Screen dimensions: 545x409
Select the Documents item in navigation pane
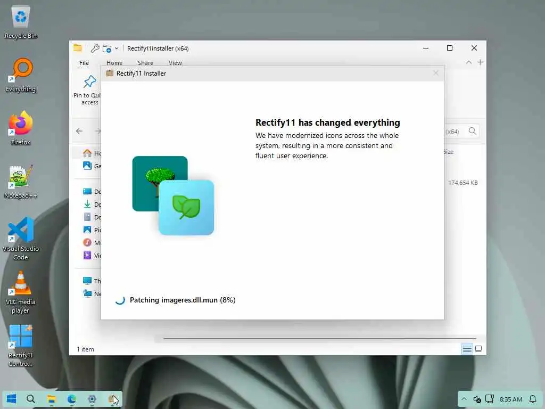tap(92, 217)
